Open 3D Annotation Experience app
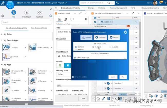The height and width of the screenshot is (108, 167). click(x=32, y=72)
